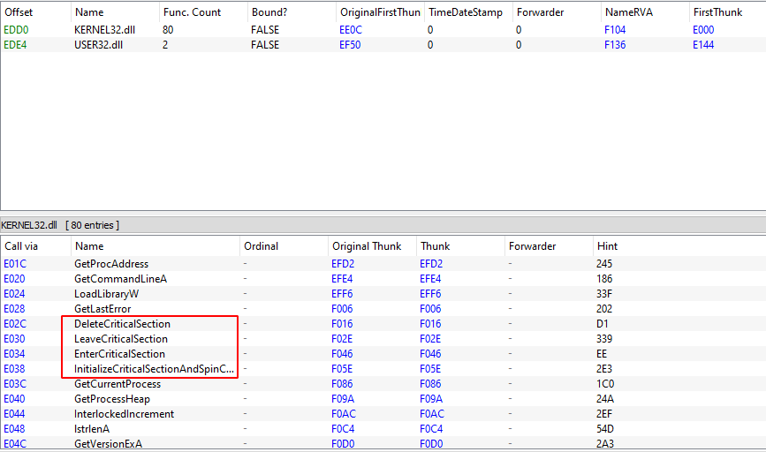Click the Hint column header
Screen dimensions: 766x452
[x=679, y=246]
